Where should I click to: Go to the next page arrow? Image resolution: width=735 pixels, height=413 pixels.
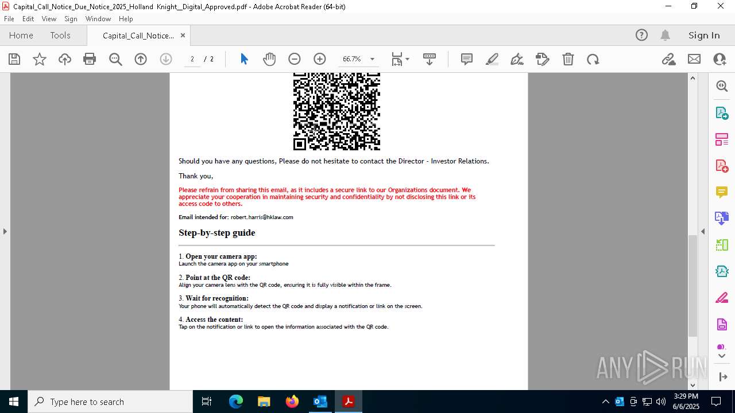(166, 59)
